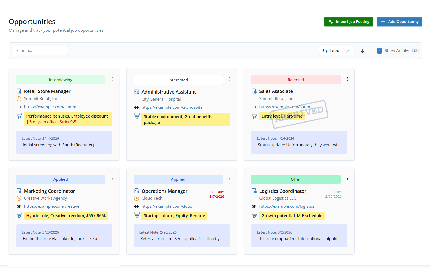Change Interviewing status on Retail Store Manager
The width and height of the screenshot is (430, 268).
[x=61, y=80]
